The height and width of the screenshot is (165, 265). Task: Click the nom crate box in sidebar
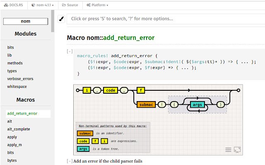coord(26,21)
